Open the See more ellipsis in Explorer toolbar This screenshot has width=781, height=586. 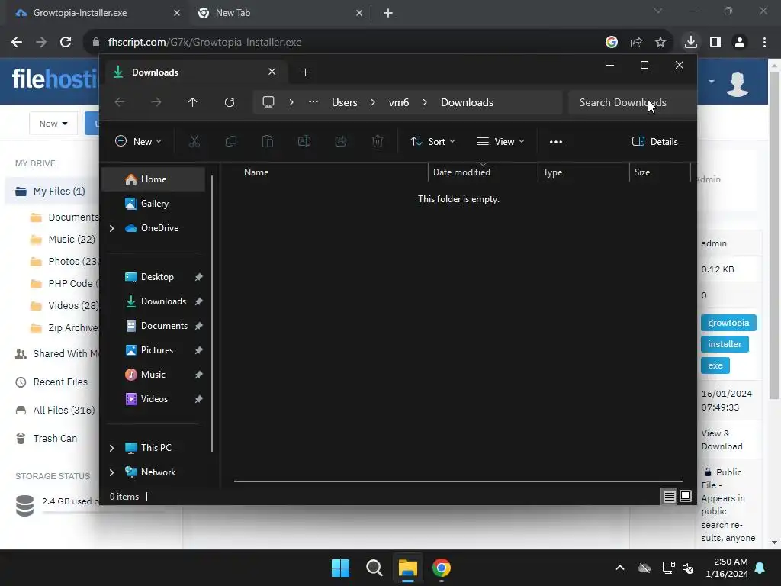pyautogui.click(x=556, y=141)
